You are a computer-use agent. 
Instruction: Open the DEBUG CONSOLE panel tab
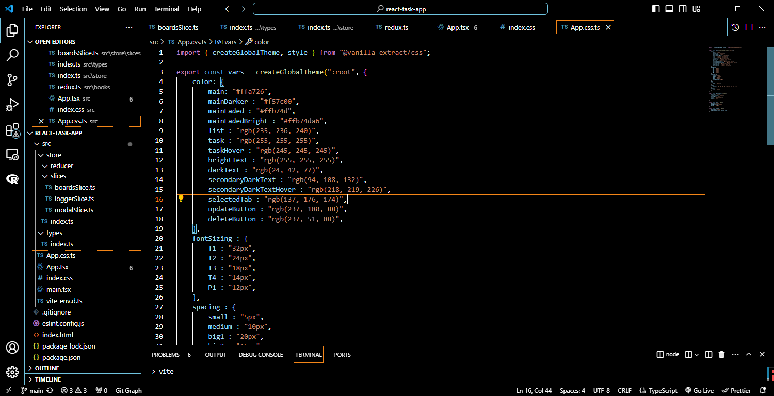(x=261, y=355)
